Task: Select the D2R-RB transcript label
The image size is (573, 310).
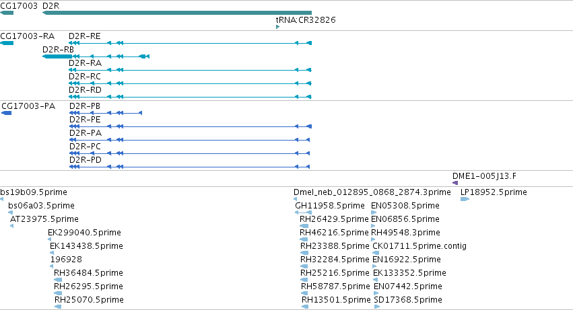Action: [x=58, y=50]
